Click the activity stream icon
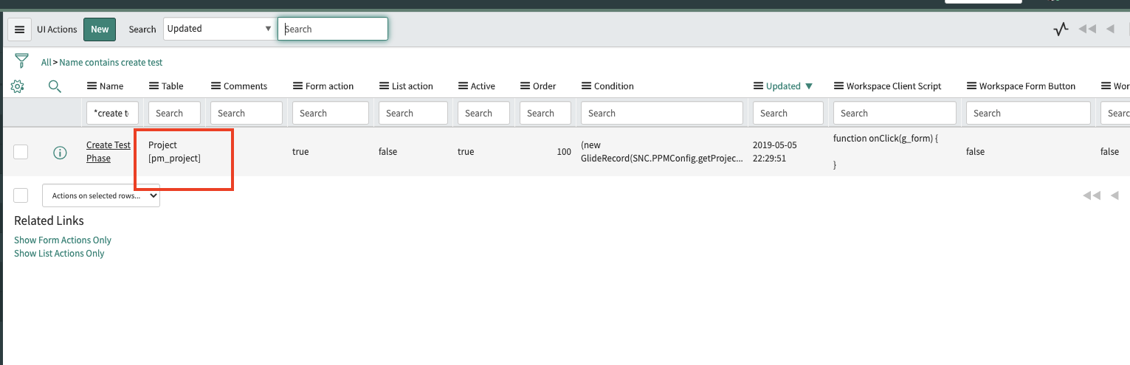 (1061, 29)
